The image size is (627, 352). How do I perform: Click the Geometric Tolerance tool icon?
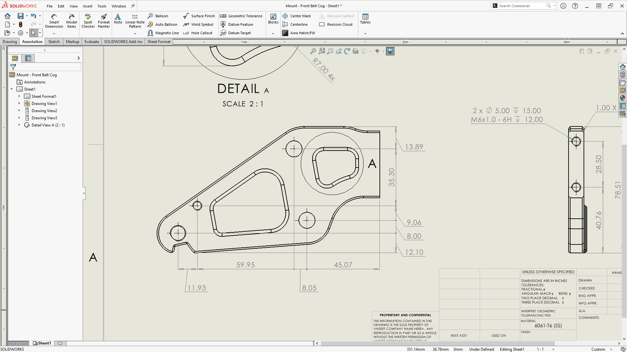223,16
